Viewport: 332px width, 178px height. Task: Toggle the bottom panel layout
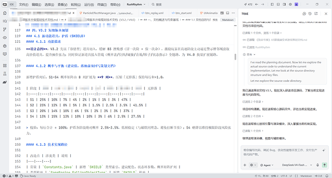coord(278,4)
